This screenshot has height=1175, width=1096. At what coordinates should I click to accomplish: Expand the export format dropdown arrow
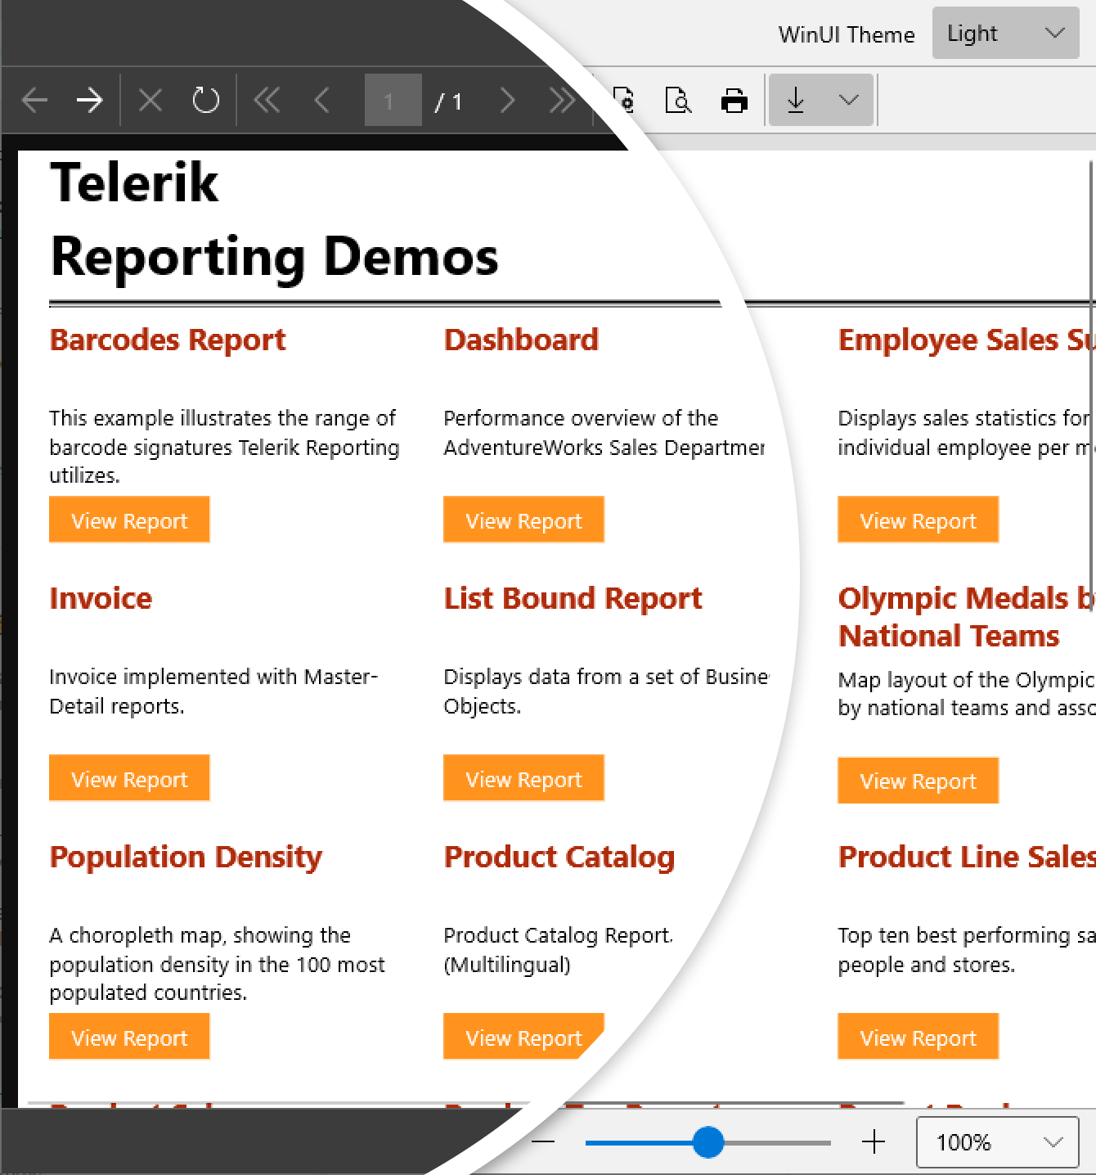(x=849, y=101)
